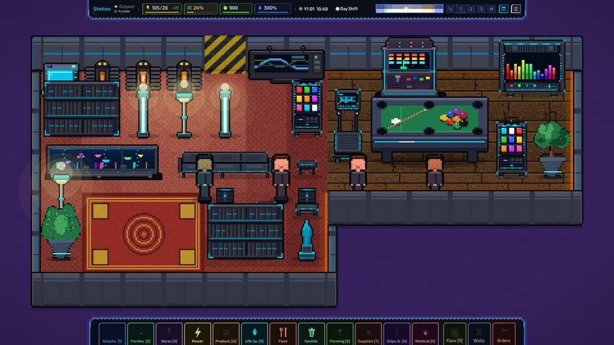This screenshot has height=345, width=614.
Task: Click the 24% storage indicator
Action: tap(200, 8)
